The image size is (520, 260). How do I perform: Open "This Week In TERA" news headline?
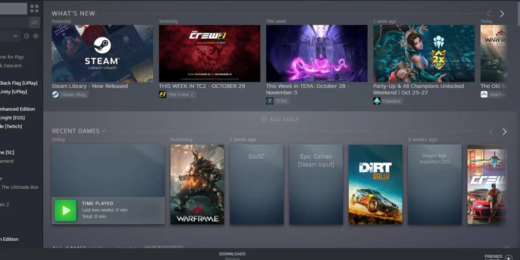(x=307, y=89)
